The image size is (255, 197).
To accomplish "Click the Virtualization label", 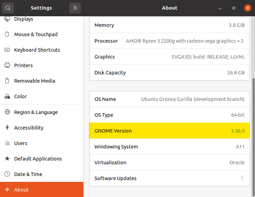I will click(110, 162).
